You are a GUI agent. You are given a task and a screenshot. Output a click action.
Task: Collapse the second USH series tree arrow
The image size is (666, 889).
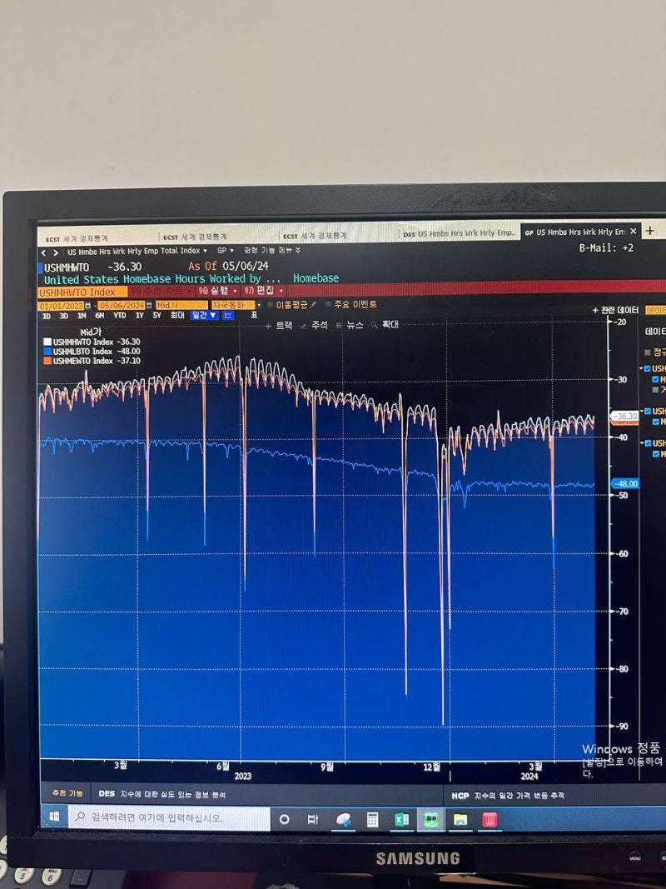[x=642, y=411]
